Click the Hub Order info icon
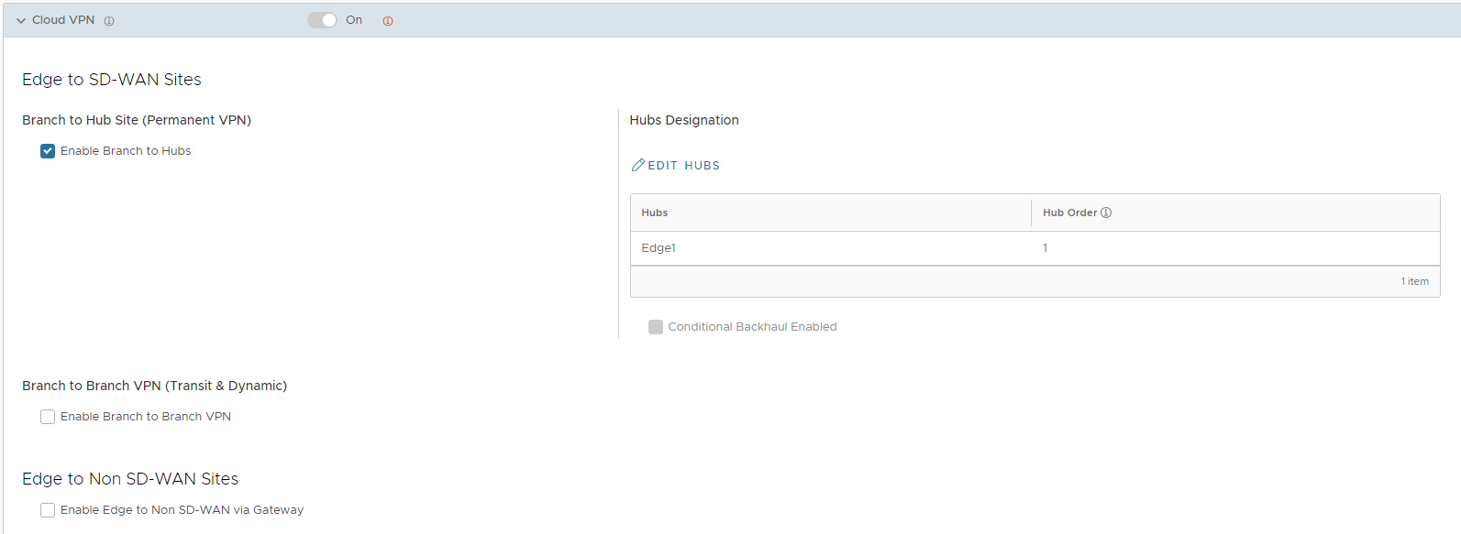 tap(1106, 213)
